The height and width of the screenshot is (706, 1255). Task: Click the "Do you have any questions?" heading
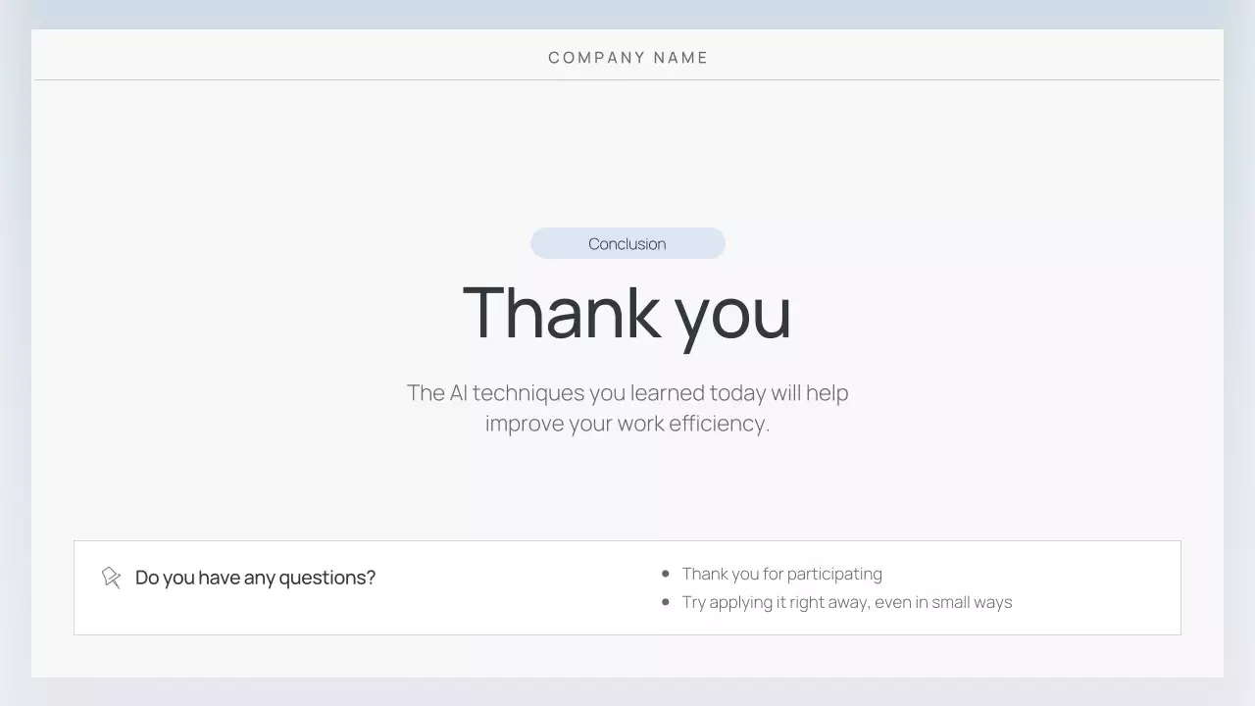[255, 578]
